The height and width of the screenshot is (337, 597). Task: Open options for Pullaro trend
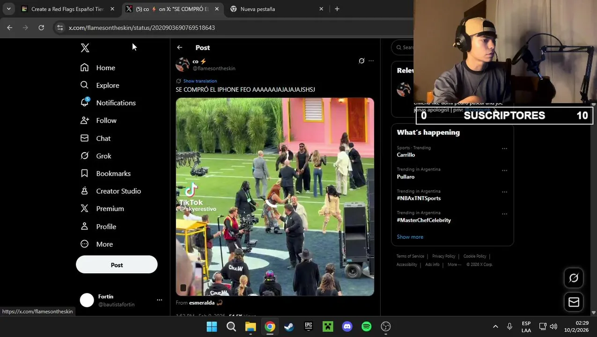point(504,170)
